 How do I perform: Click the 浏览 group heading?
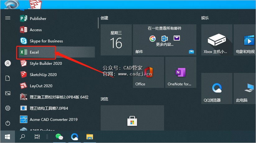pyautogui.click(x=104, y=99)
